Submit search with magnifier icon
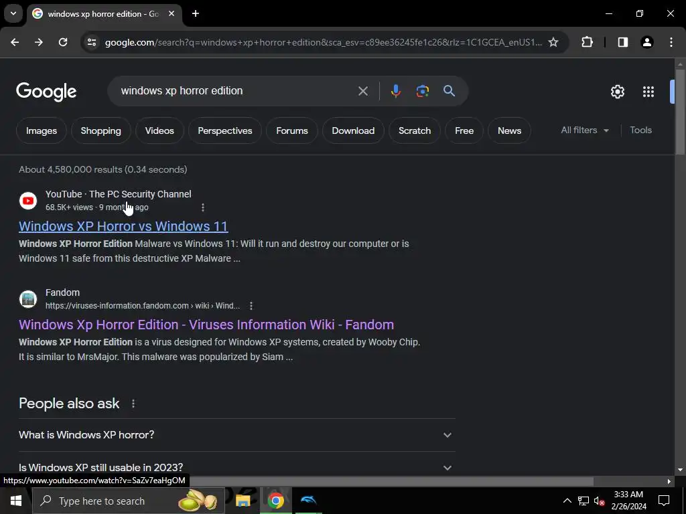The width and height of the screenshot is (686, 514). coord(449,91)
